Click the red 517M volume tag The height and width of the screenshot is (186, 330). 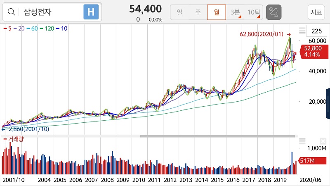pyautogui.click(x=312, y=161)
